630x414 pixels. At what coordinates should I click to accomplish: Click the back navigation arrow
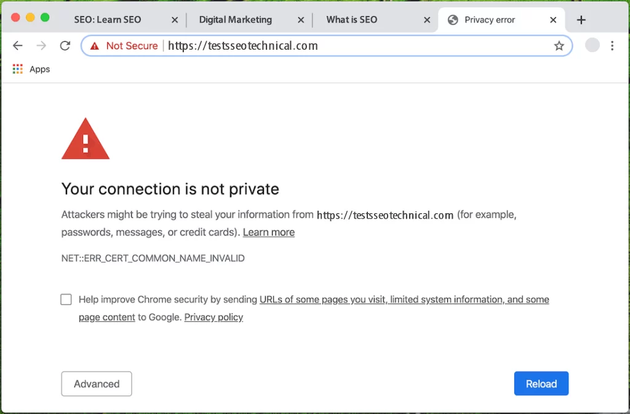pyautogui.click(x=17, y=45)
